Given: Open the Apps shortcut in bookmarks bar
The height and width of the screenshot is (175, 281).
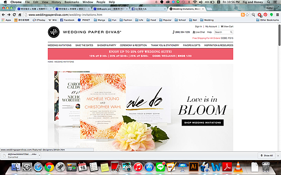Looking at the screenshot, I should [x=6, y=20].
